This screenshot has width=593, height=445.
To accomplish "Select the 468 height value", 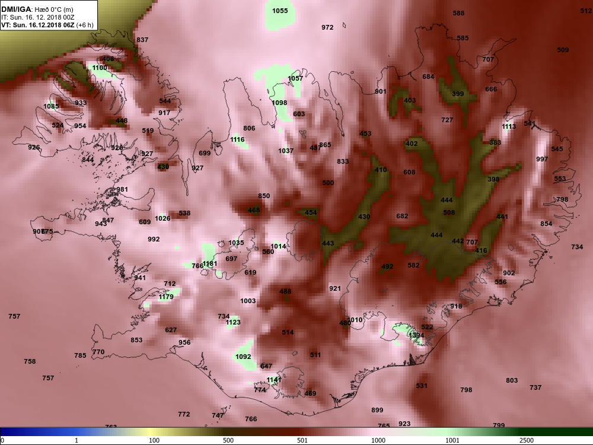I will click(254, 209).
